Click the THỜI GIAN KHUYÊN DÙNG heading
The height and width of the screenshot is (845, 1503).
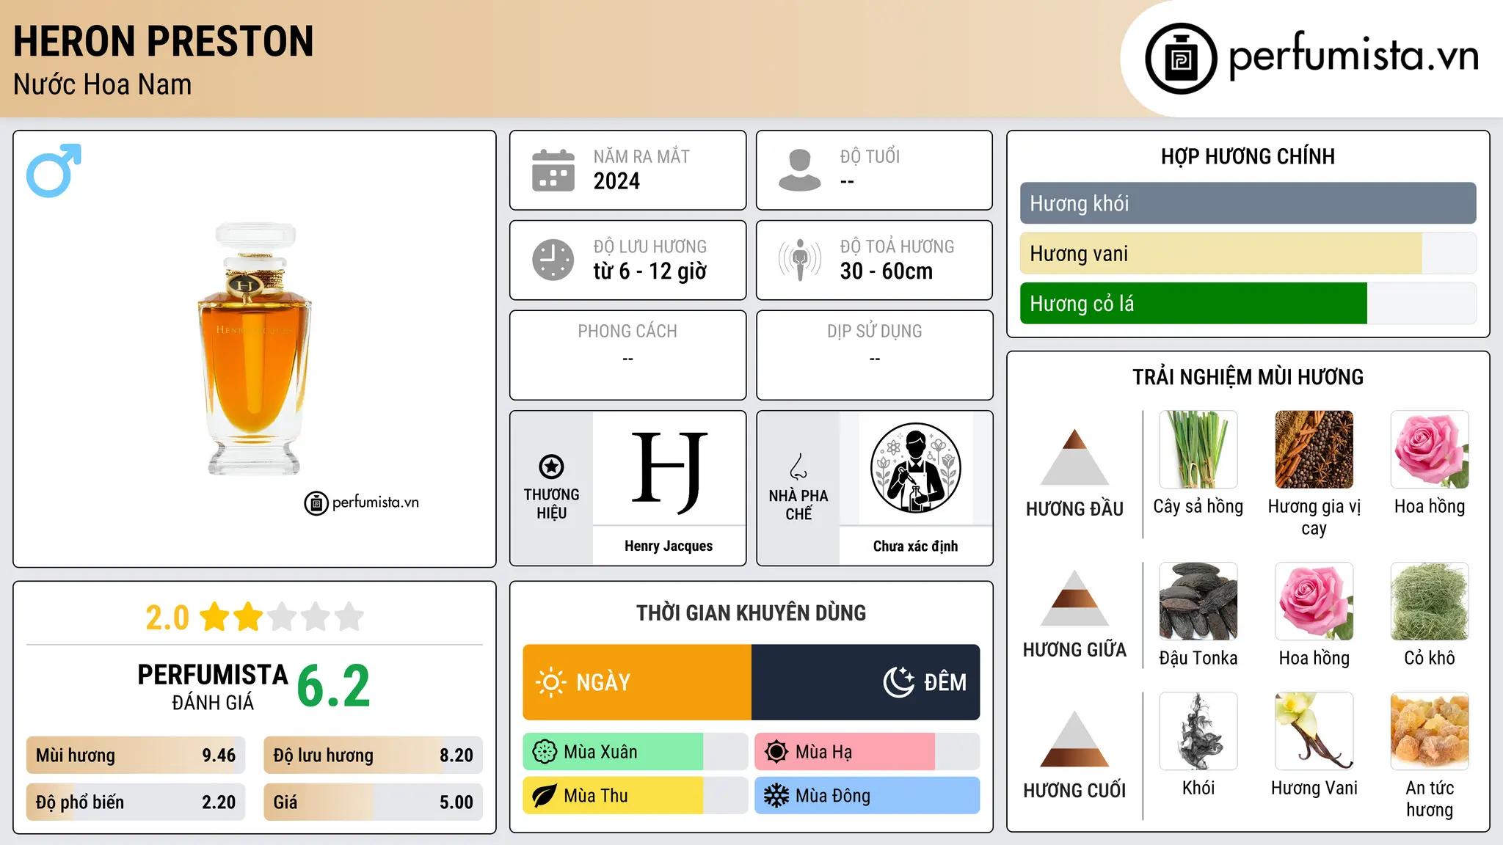[751, 612]
